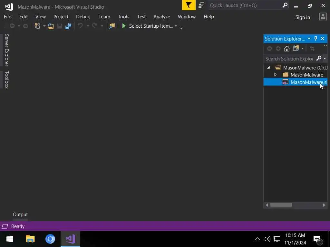Viewport: 330px width, 247px height.
Task: Click the horizontal scrollbar thumb in Solution Explorer
Action: coord(281,205)
